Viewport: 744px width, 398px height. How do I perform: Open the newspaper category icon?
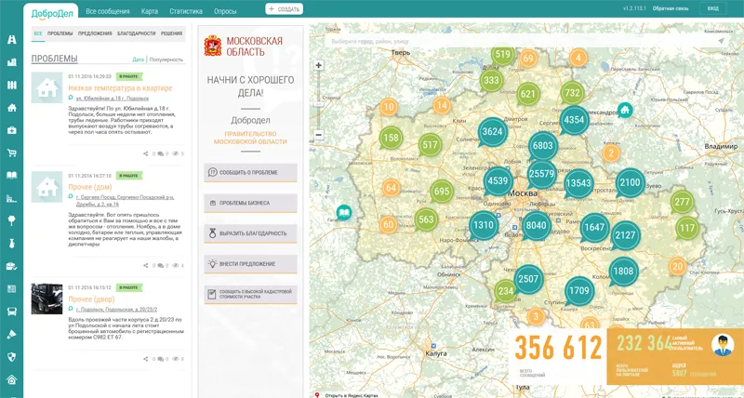coord(11,289)
